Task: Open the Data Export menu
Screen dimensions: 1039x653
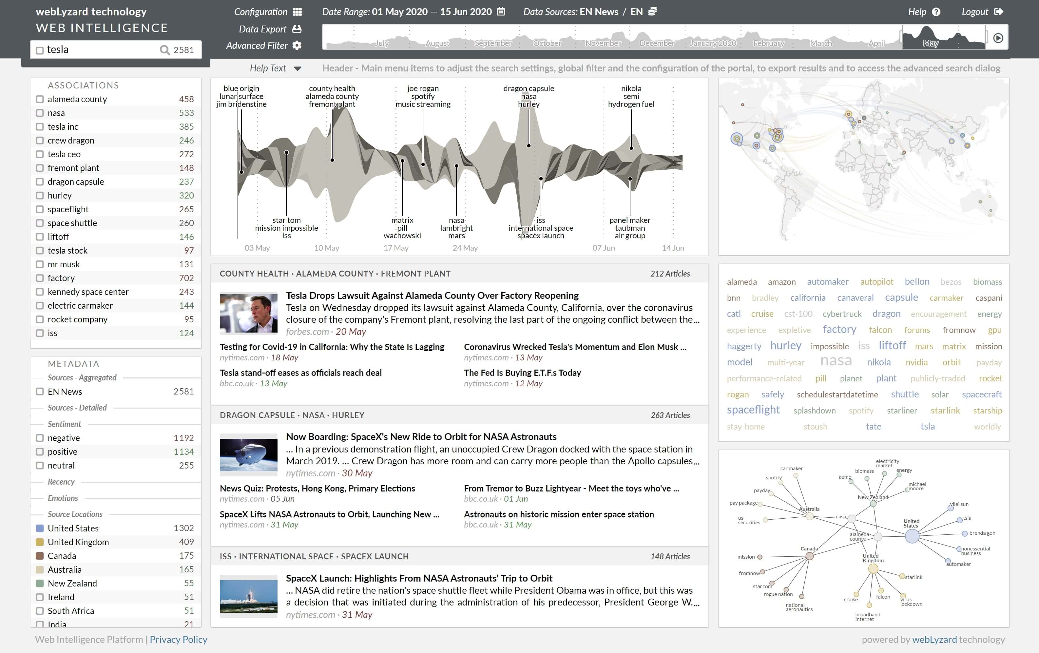Action: pos(262,29)
